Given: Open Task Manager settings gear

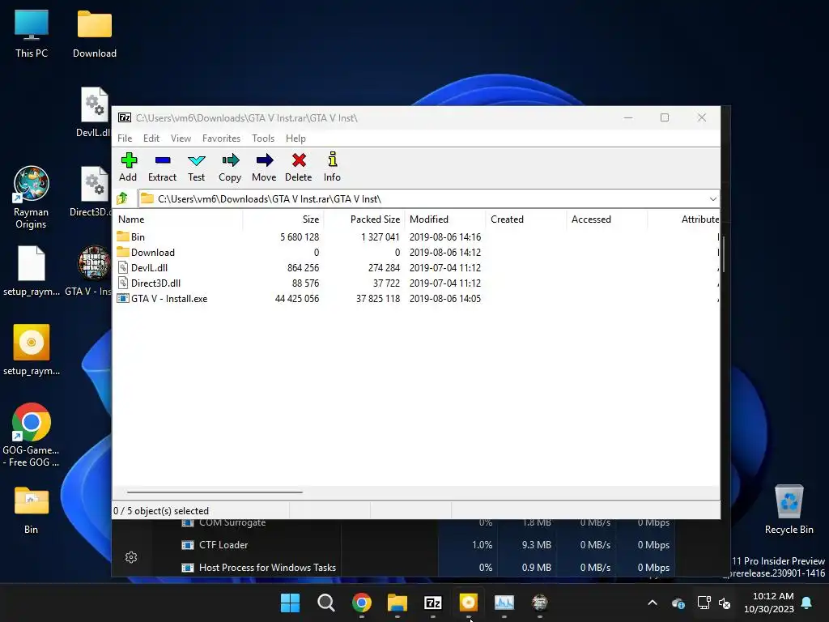Looking at the screenshot, I should click(x=131, y=557).
